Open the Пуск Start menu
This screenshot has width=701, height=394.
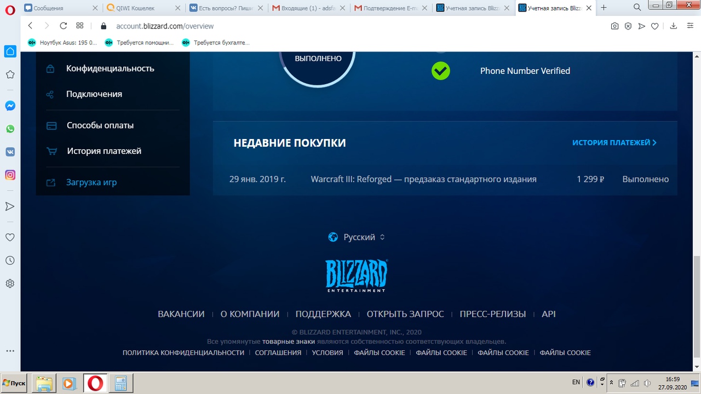click(14, 383)
